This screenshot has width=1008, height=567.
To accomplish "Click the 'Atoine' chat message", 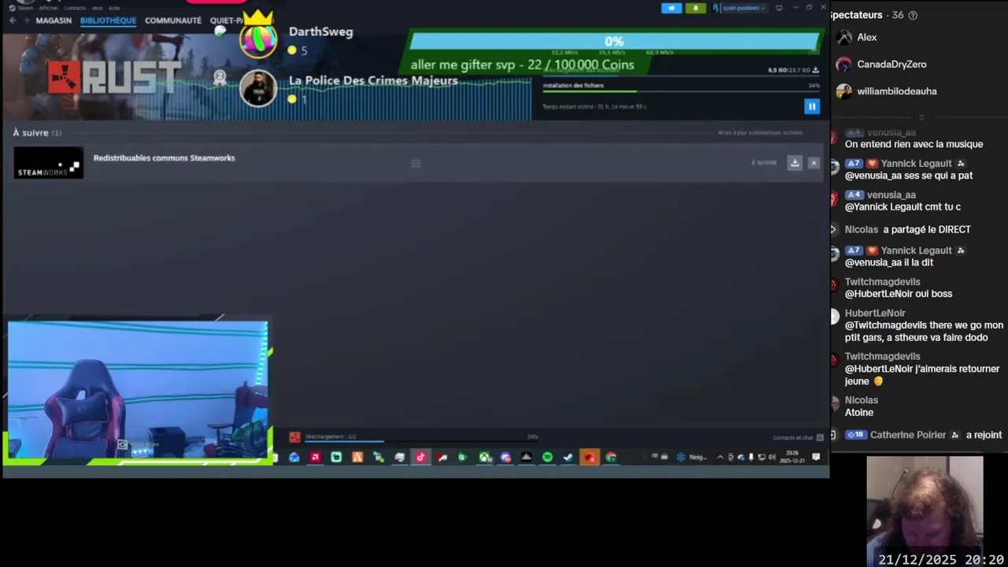I will [x=859, y=413].
